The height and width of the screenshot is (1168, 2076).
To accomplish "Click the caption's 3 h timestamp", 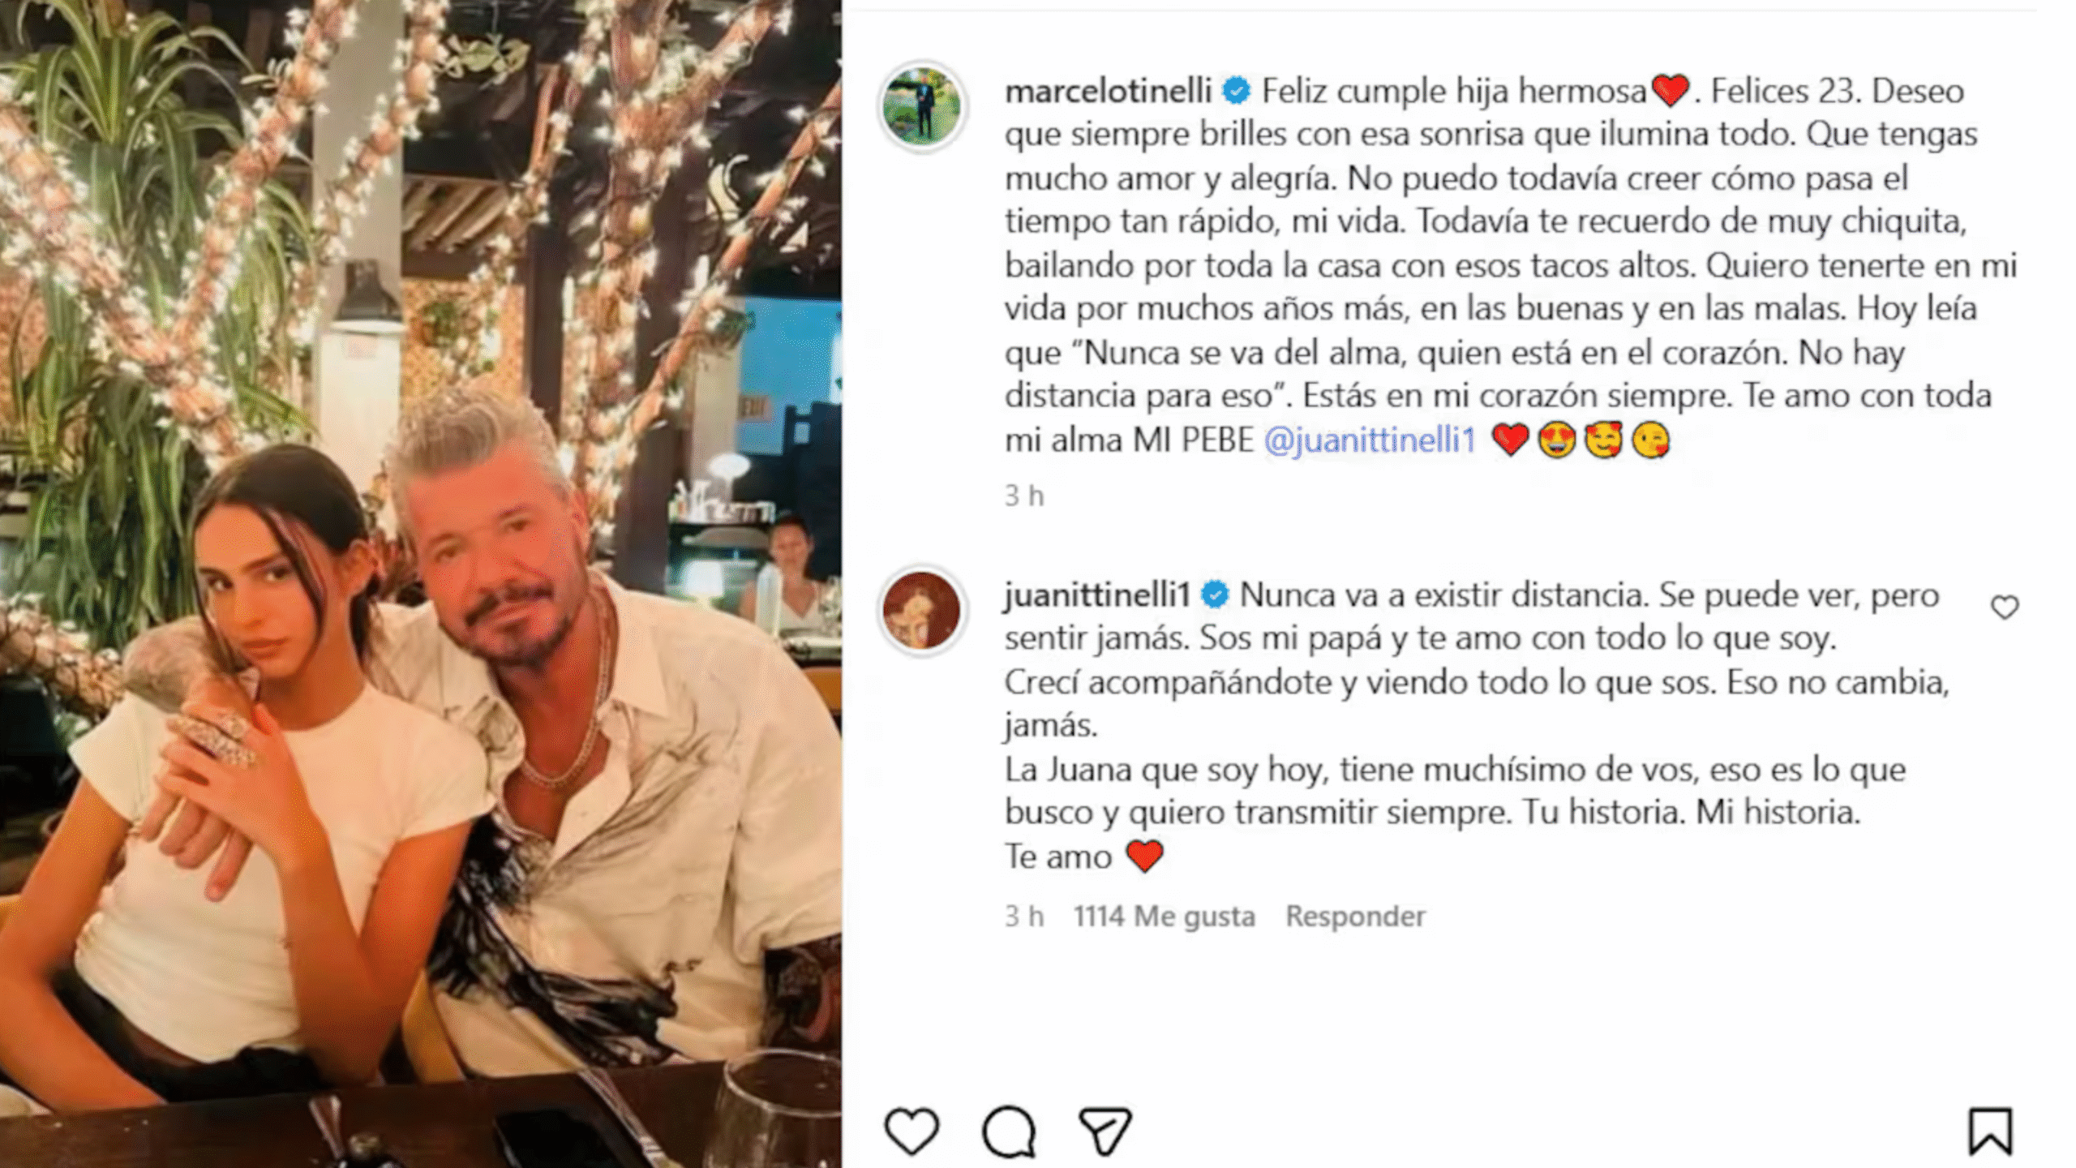I will [x=1024, y=496].
